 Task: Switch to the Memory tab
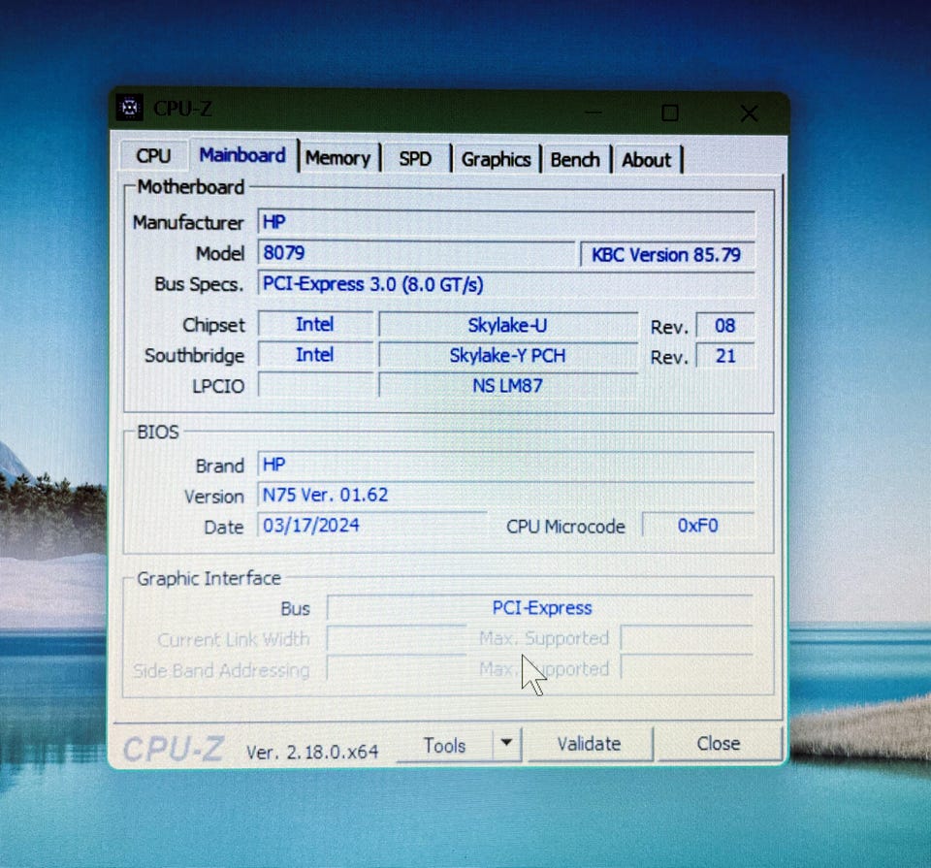337,158
